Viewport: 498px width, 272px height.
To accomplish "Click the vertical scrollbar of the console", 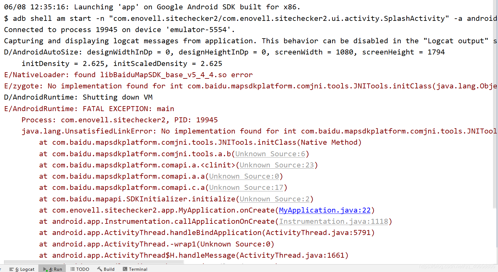I will (495, 104).
